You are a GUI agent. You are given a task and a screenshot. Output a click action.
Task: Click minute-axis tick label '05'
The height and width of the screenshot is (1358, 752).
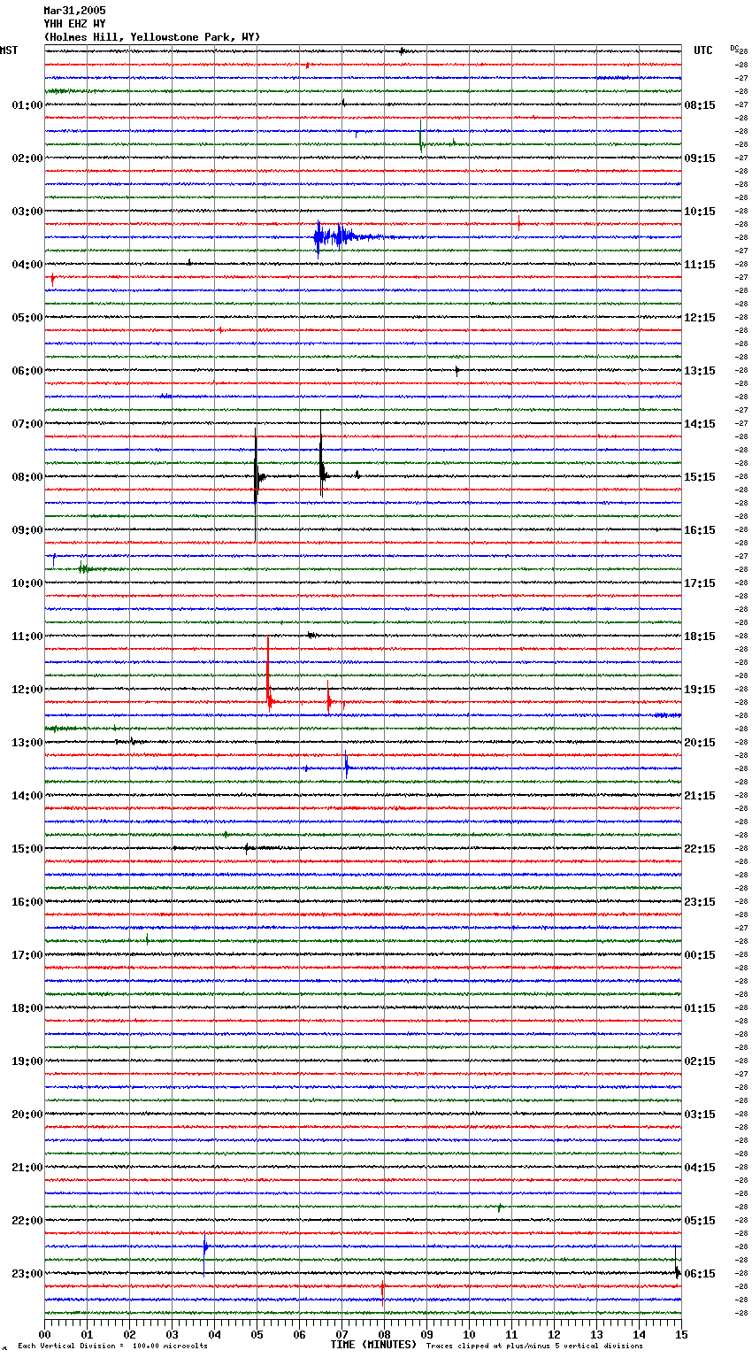[257, 1335]
